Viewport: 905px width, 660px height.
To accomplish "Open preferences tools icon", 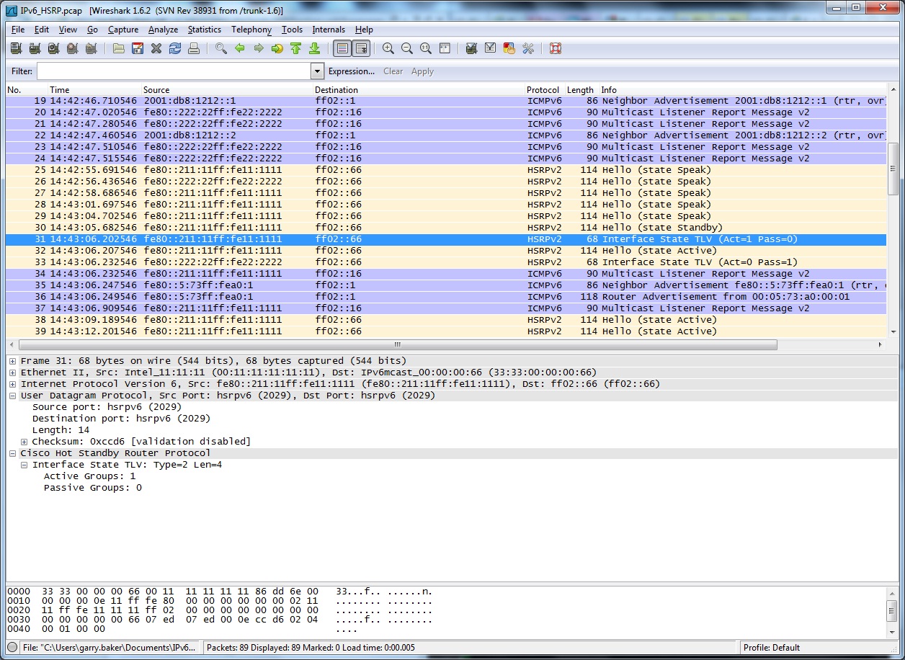I will click(x=528, y=48).
